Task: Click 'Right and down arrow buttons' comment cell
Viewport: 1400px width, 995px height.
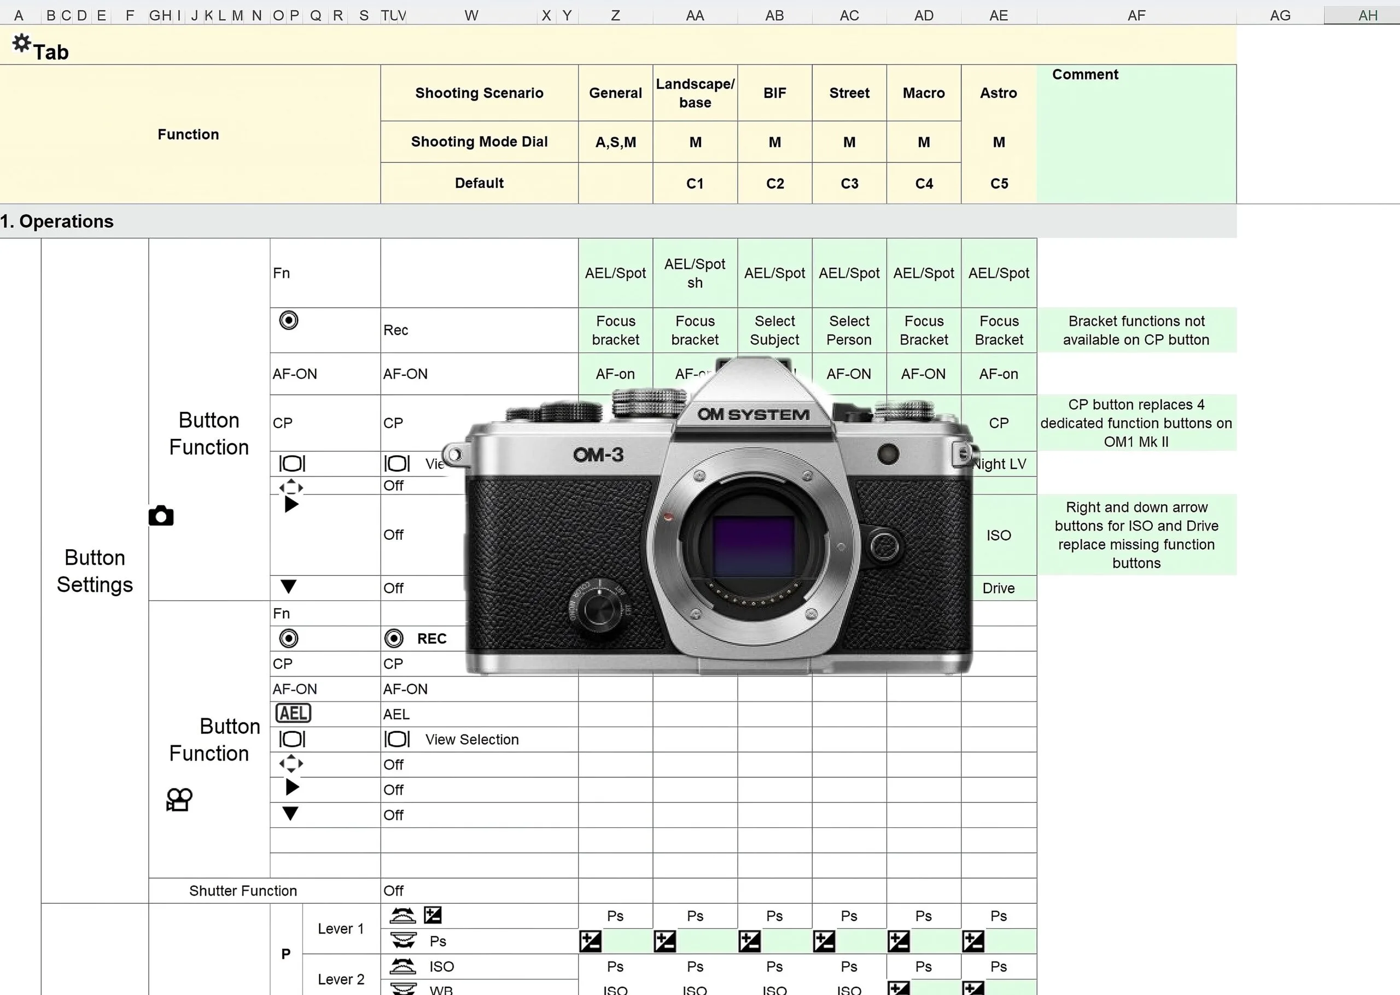Action: (1136, 535)
